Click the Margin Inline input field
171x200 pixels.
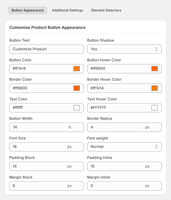point(115,186)
